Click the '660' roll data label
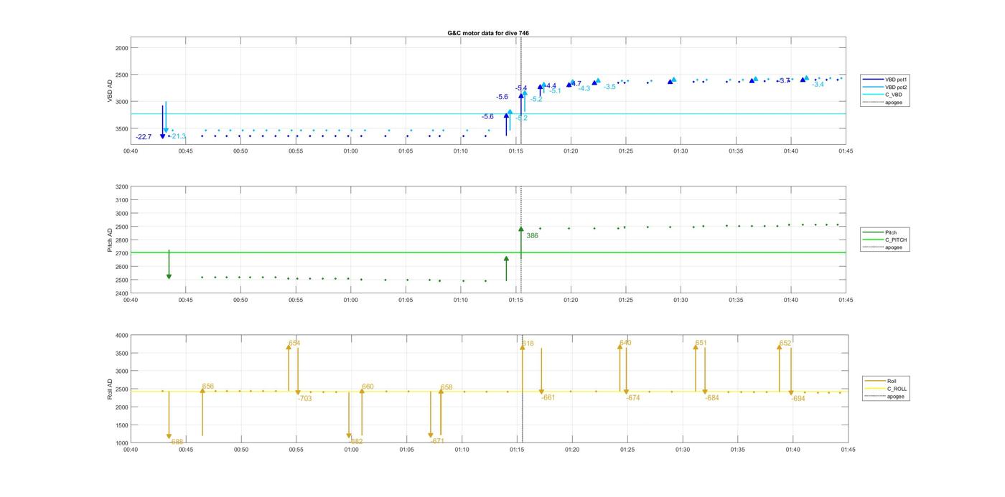Image resolution: width=1005 pixels, height=497 pixels. click(368, 387)
